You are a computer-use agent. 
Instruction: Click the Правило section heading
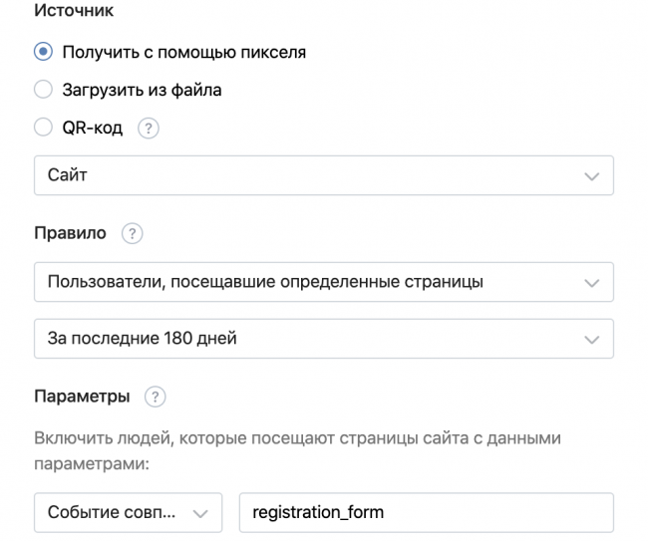click(70, 234)
